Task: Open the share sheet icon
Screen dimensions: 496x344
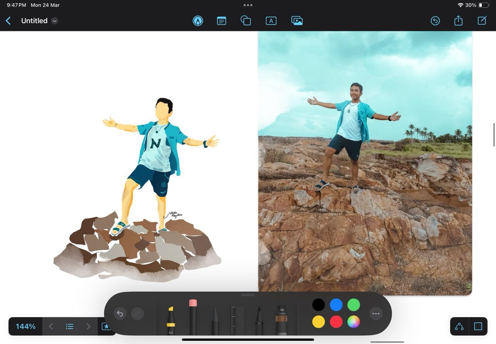Action: coord(458,21)
